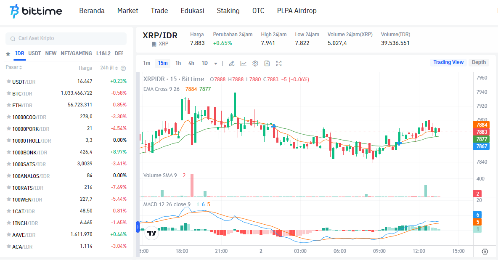
Task: Select the 10000TROLL/IDR row
Action: point(66,141)
